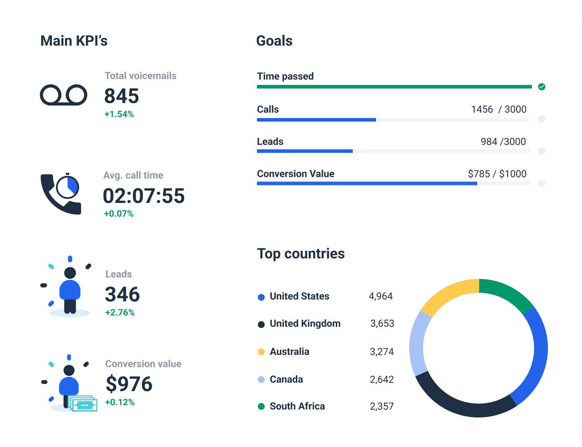The width and height of the screenshot is (582, 447).
Task: Select the Canada row value 2,642
Action: (382, 380)
